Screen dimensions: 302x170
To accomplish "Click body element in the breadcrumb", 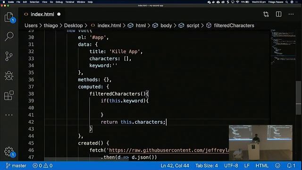I will pos(166,25).
